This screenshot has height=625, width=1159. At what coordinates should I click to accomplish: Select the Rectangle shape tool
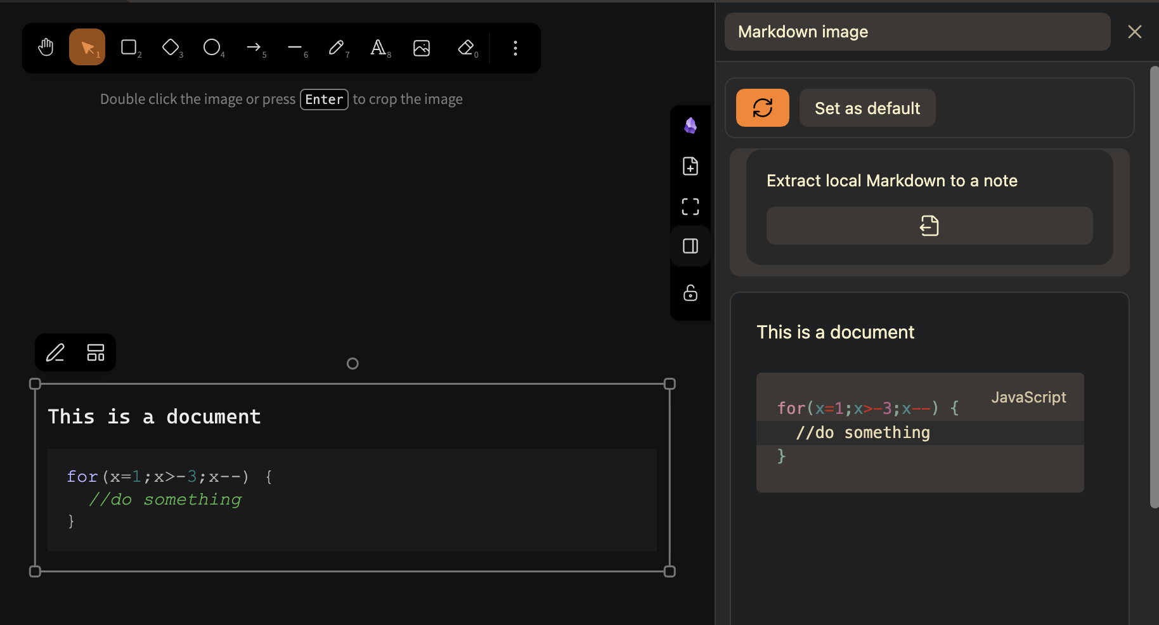129,48
